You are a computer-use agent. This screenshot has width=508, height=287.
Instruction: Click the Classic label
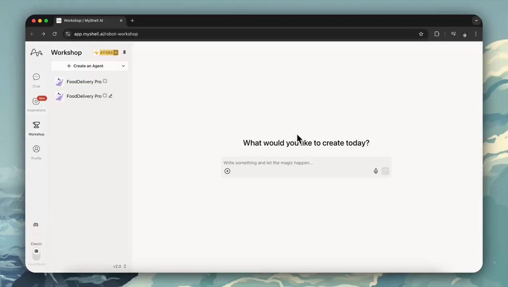(x=36, y=244)
